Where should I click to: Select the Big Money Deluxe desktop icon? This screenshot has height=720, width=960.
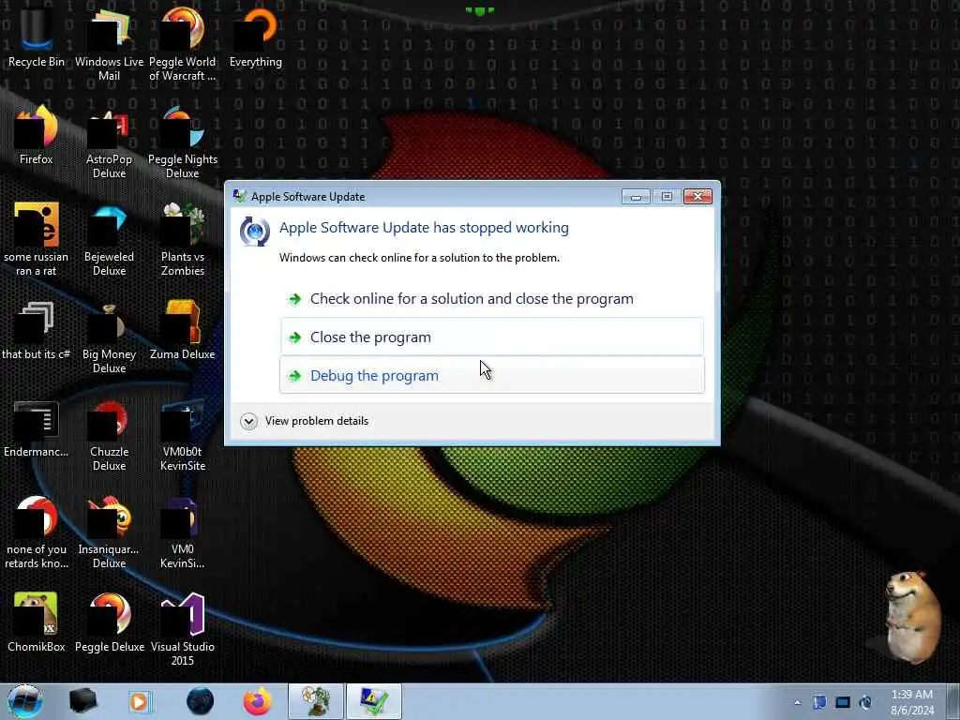point(109,337)
